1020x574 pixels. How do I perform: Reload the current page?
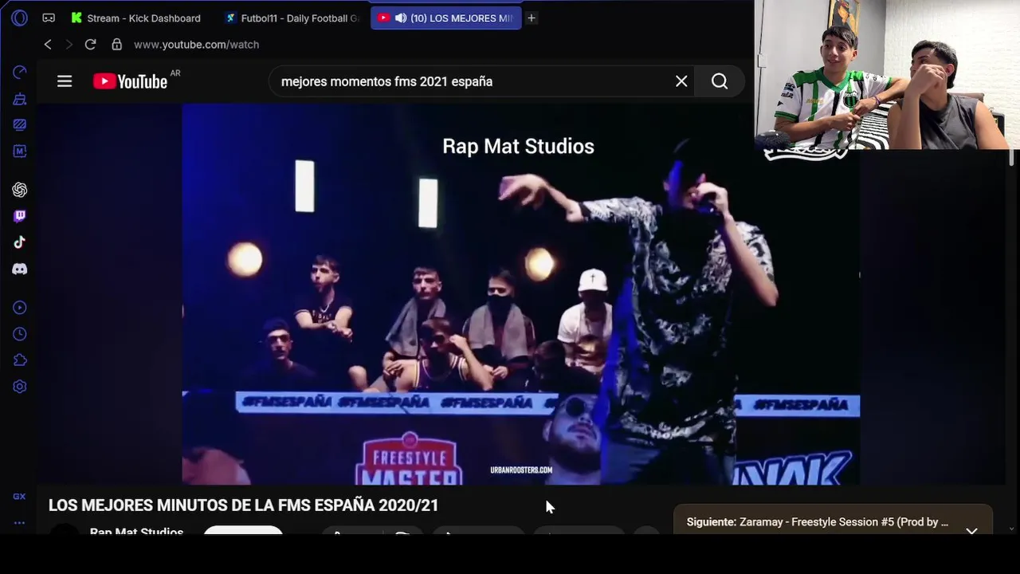pyautogui.click(x=90, y=45)
